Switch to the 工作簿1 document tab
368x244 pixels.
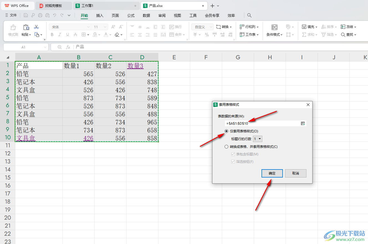(106, 6)
